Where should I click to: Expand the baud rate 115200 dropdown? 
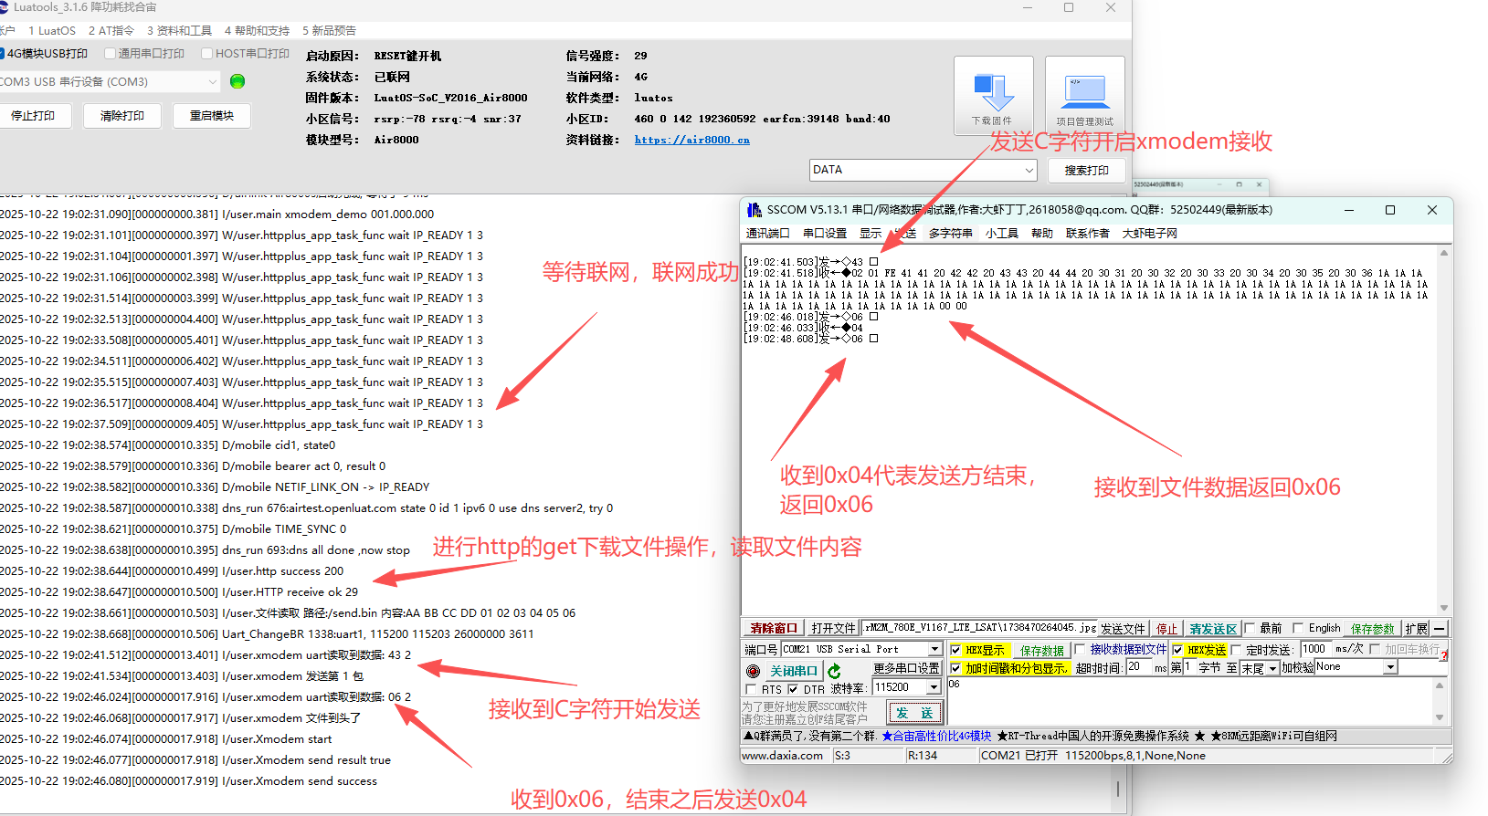click(934, 687)
